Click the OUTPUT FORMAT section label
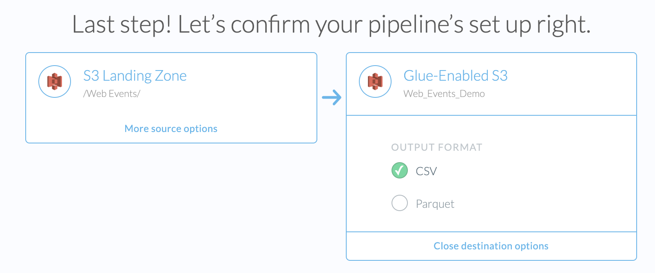 [437, 148]
